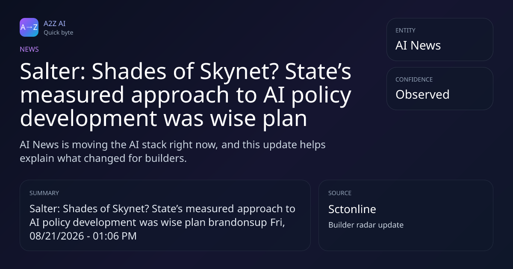The image size is (513, 269).
Task: Click the SOURCE heading label
Action: pos(340,193)
